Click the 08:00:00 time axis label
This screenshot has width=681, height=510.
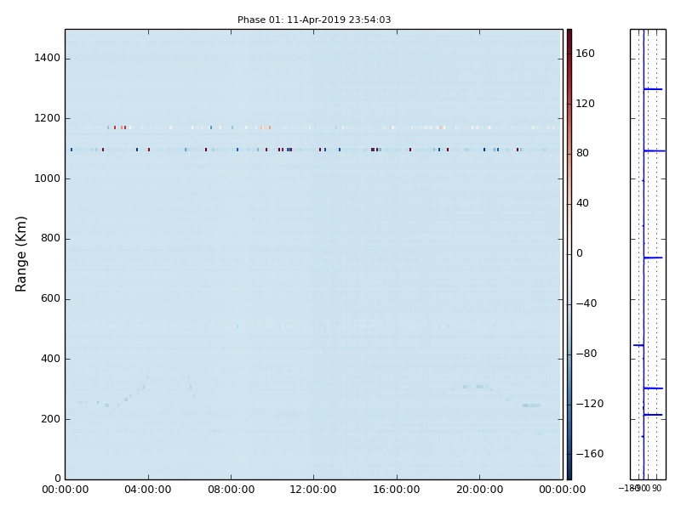pos(231,490)
